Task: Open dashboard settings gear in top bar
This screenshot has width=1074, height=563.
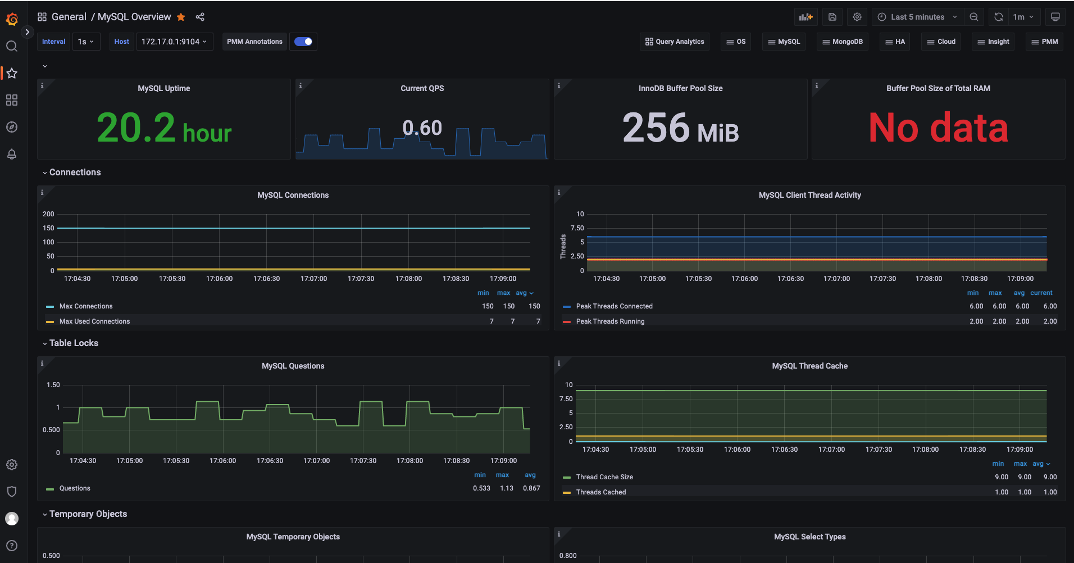Action: point(857,17)
